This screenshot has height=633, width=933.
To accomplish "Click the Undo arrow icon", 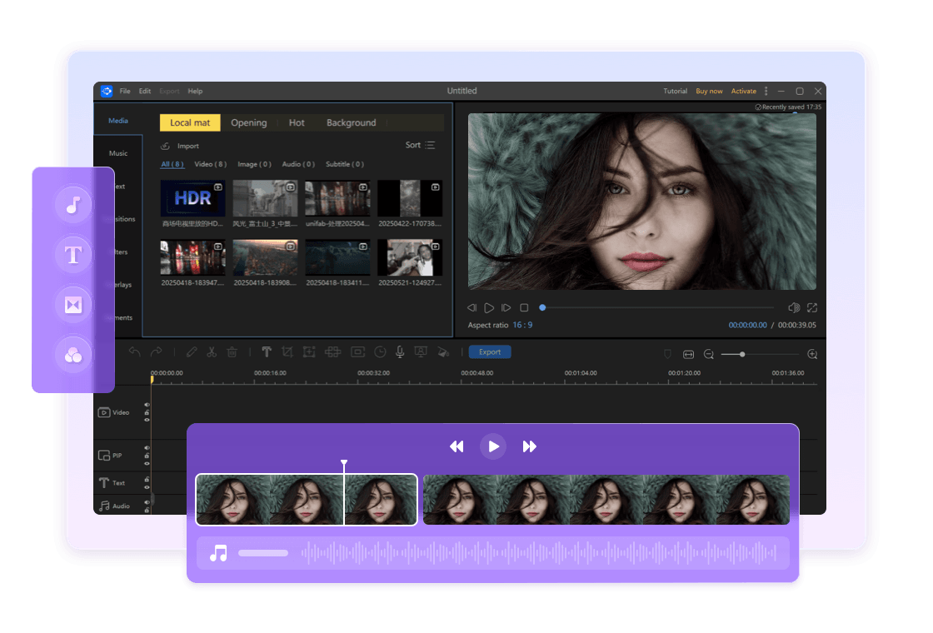I will (134, 351).
